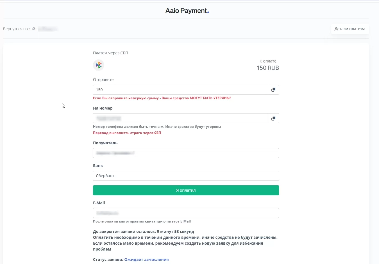The image size is (379, 264).
Task: Focus the На номер phone field
Action: pos(180,119)
